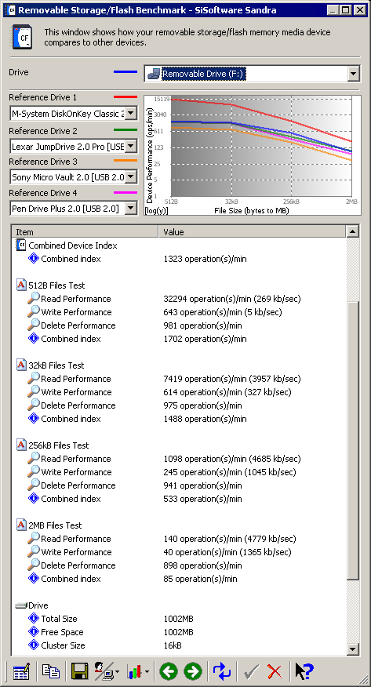Open Reference Drive 3 Sony Micro Vault dropdown
Viewport: 371px width, 687px height.
[x=131, y=177]
